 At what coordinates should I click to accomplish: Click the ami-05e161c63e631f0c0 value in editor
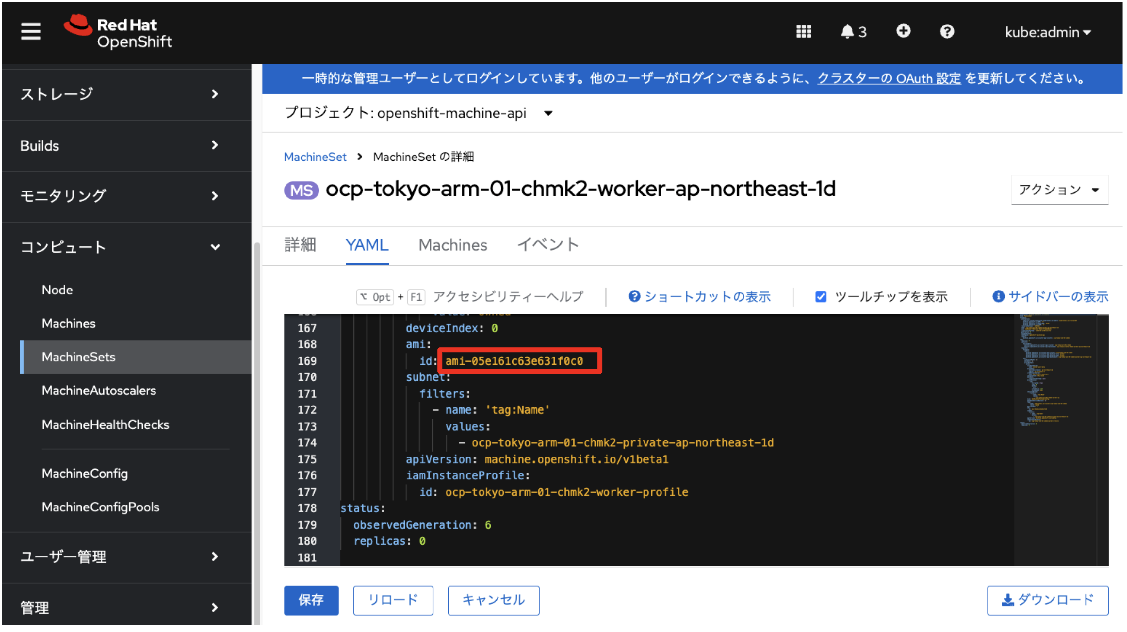point(514,361)
